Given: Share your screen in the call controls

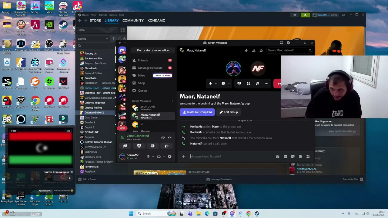Looking at the screenshot, I should coord(239,84).
